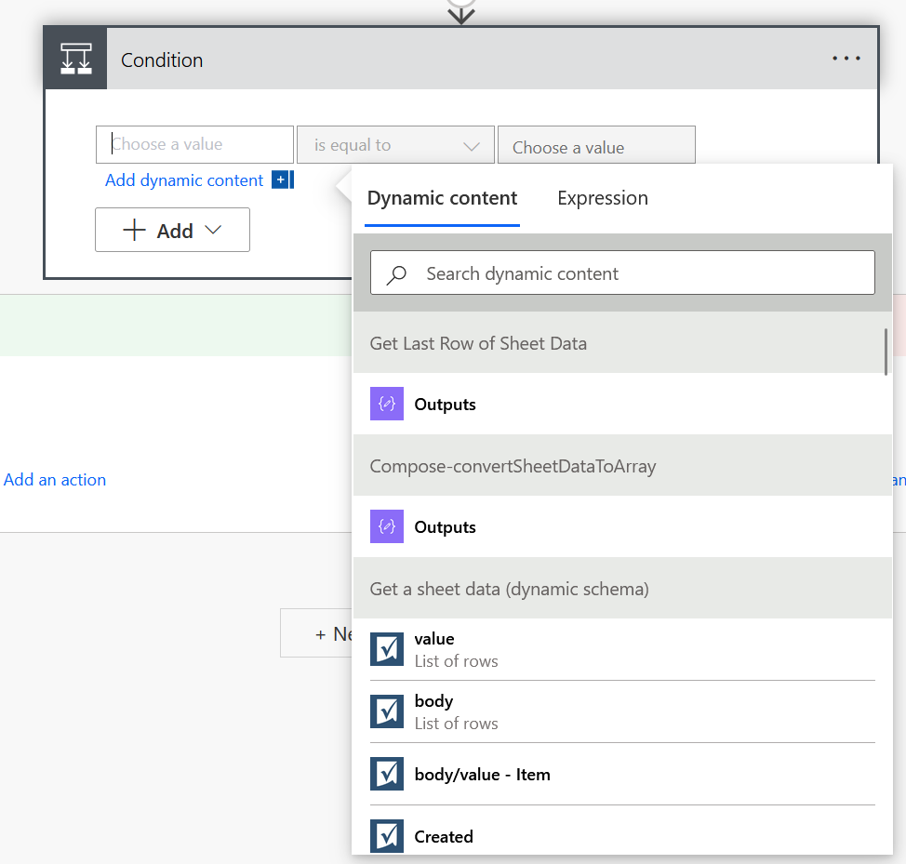
Task: Click the Condition action icon
Action: [75, 60]
